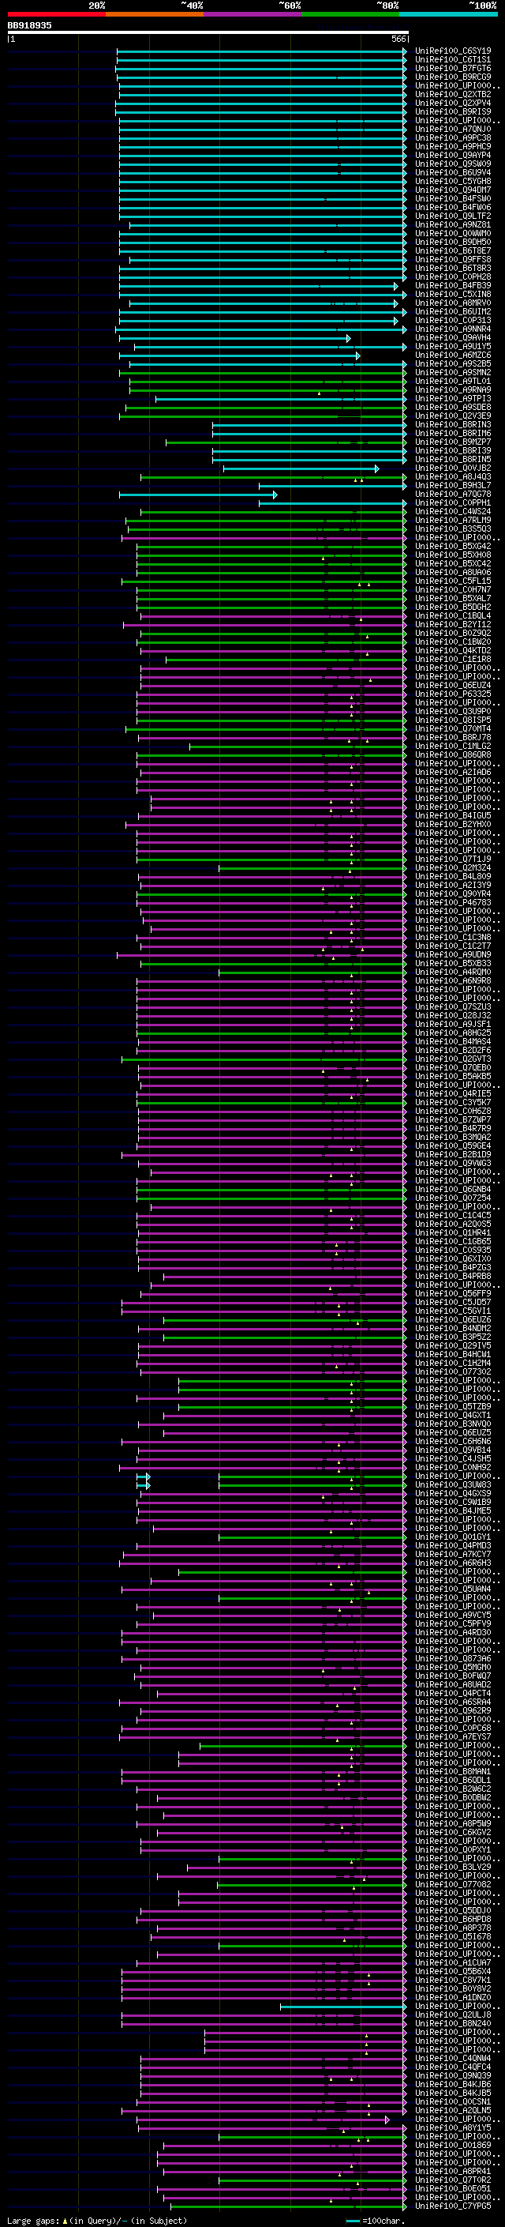Screen dimensions: 505x2227
Task: Select hit label UniRef100_A9NZ81
Action: click(453, 225)
